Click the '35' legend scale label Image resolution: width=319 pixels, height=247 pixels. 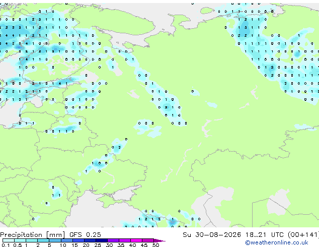click(x=121, y=245)
